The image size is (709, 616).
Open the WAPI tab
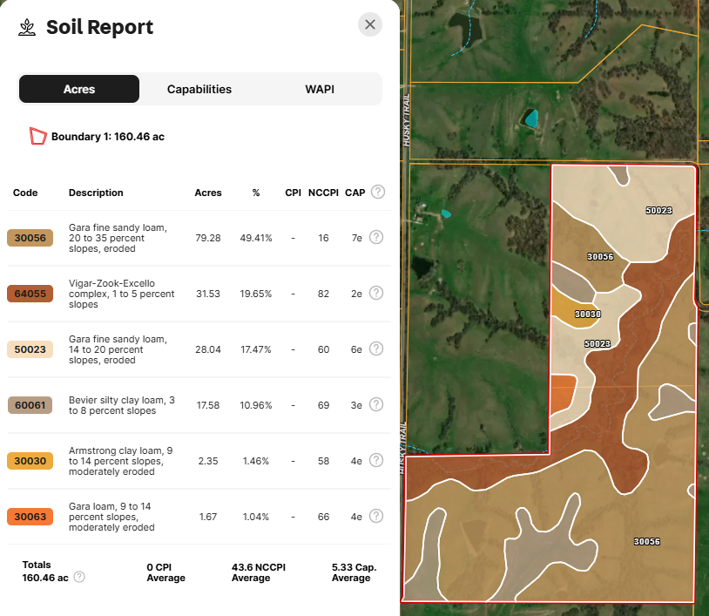point(320,89)
